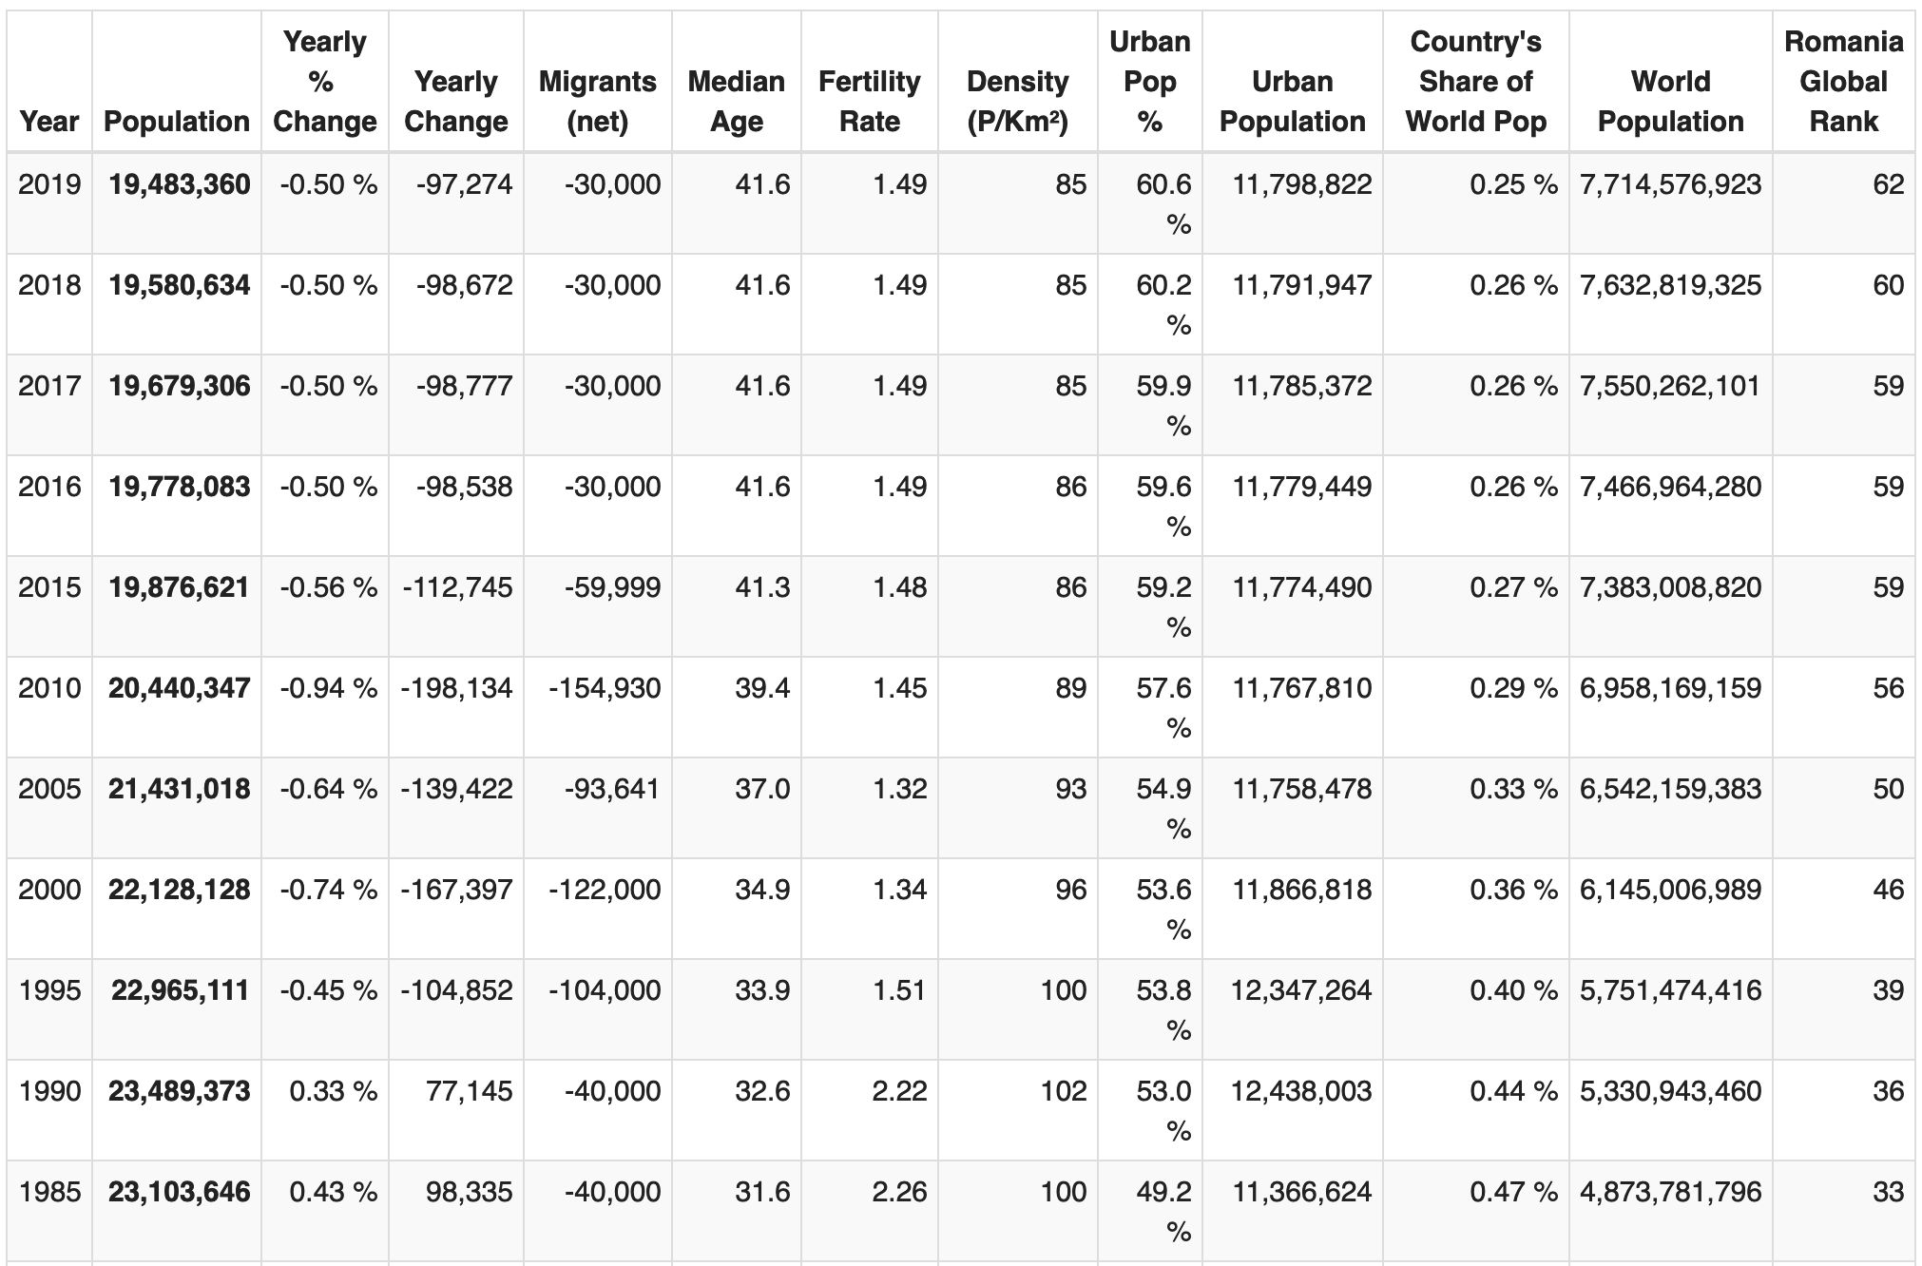Click the Migrants (net) column header

point(598,102)
